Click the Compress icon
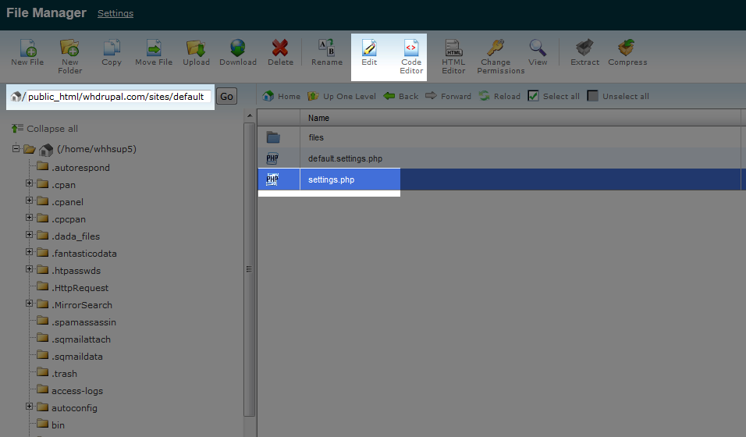This screenshot has width=746, height=437. click(x=627, y=48)
